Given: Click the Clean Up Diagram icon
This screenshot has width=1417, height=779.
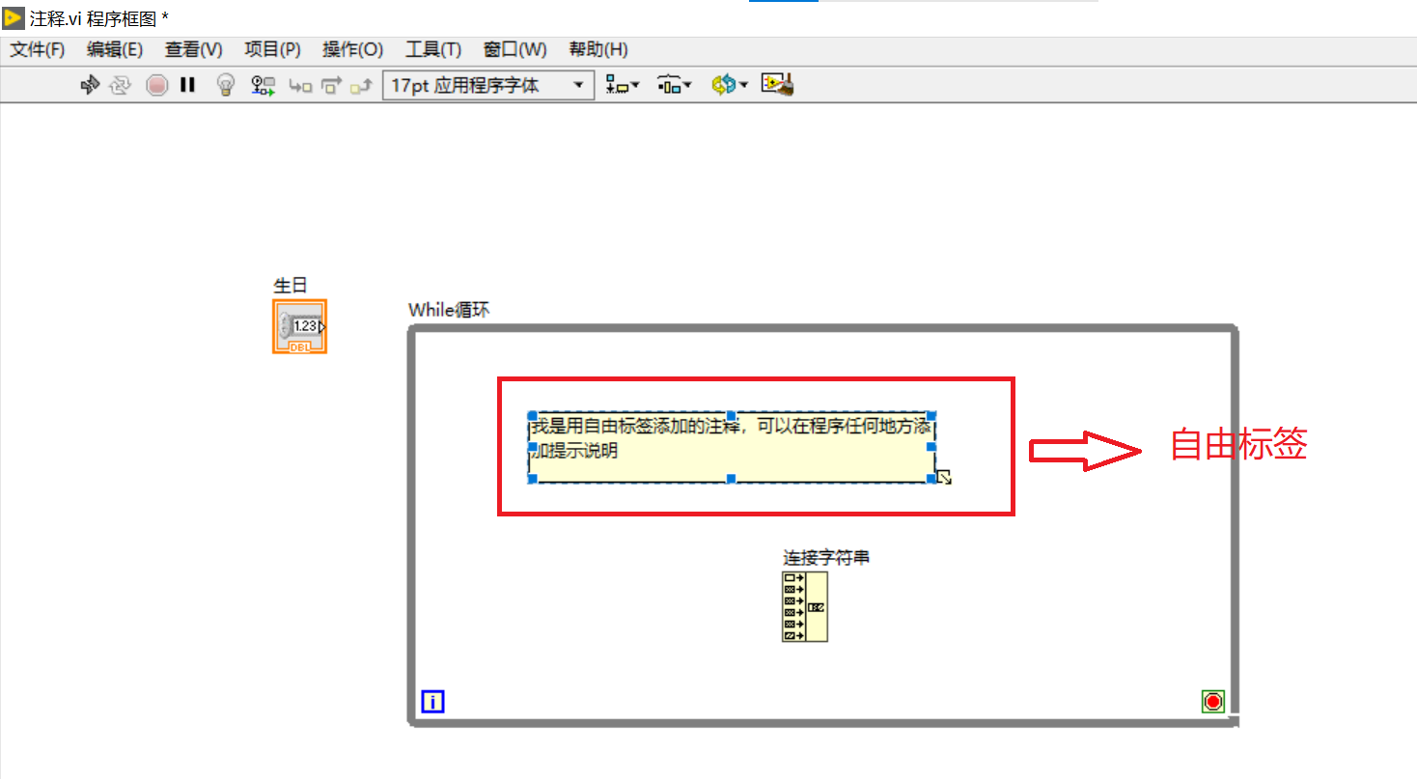Looking at the screenshot, I should coord(777,85).
